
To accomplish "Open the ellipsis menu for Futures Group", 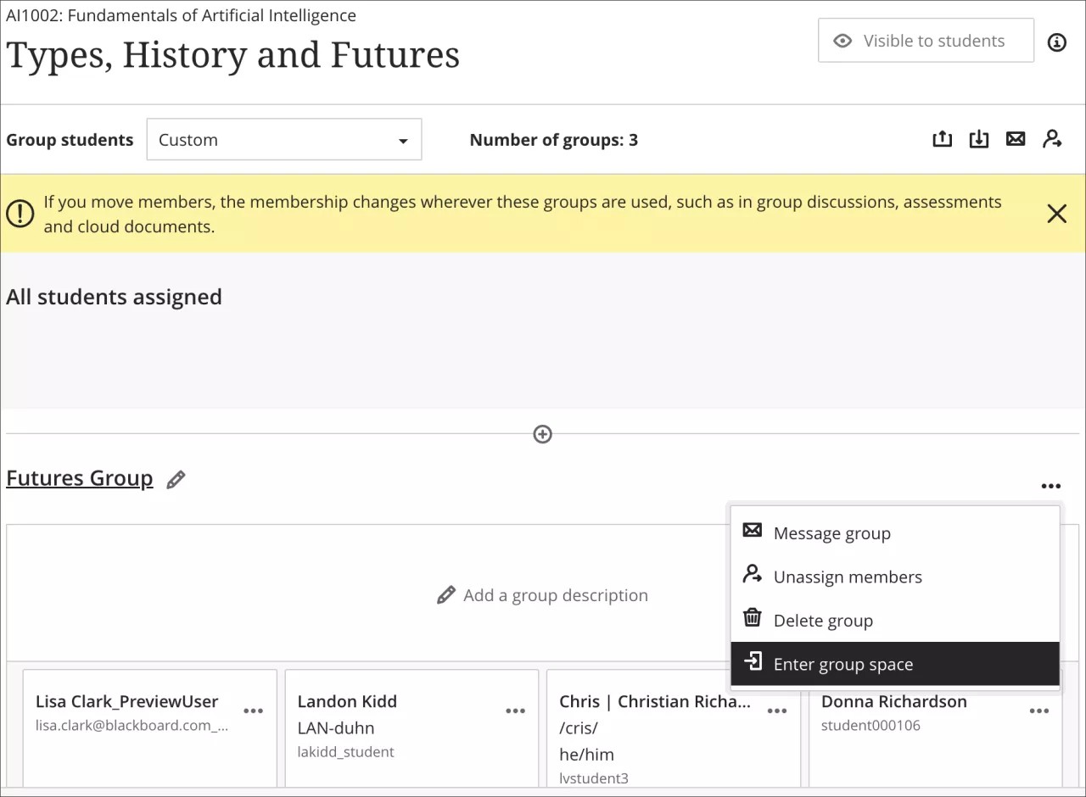I will coord(1051,485).
